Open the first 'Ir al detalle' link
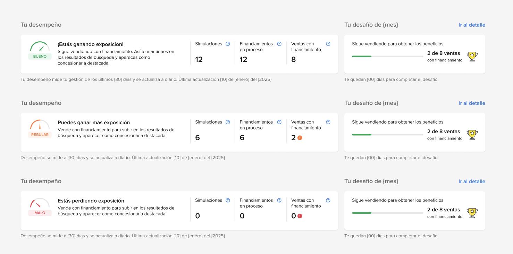This screenshot has width=513, height=254. click(x=472, y=25)
